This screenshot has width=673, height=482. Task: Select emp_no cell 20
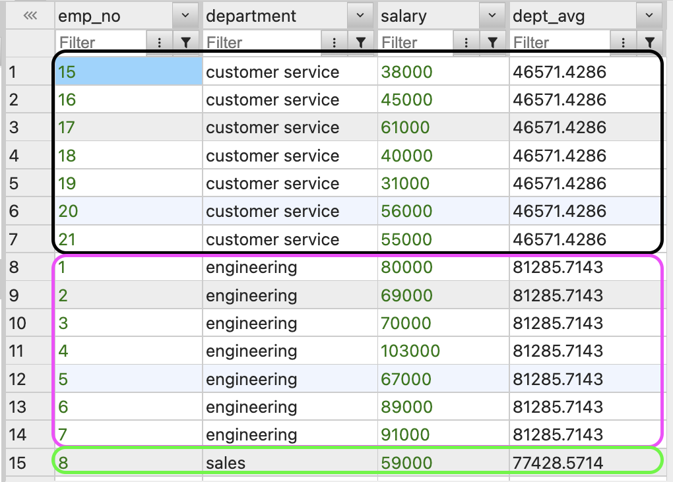[x=129, y=211]
